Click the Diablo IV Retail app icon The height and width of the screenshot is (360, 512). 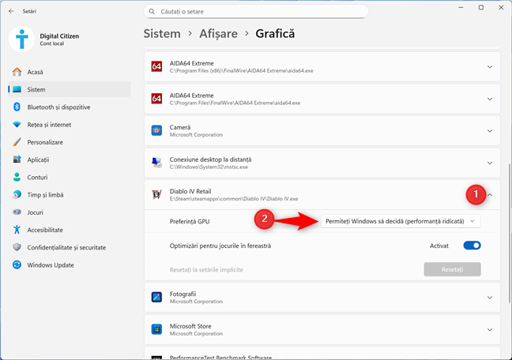156,194
